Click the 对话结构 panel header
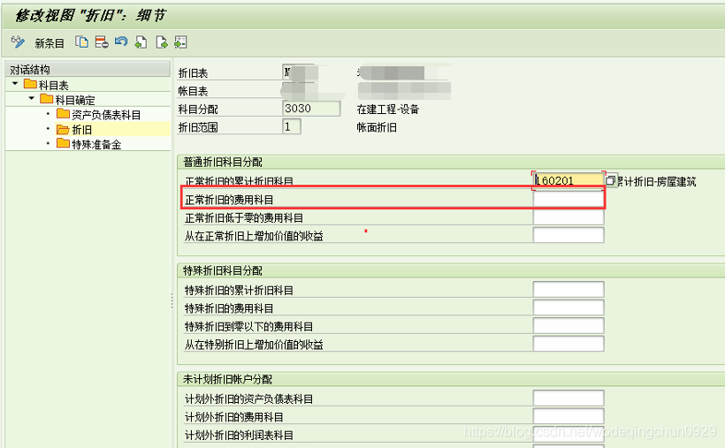 pos(88,69)
